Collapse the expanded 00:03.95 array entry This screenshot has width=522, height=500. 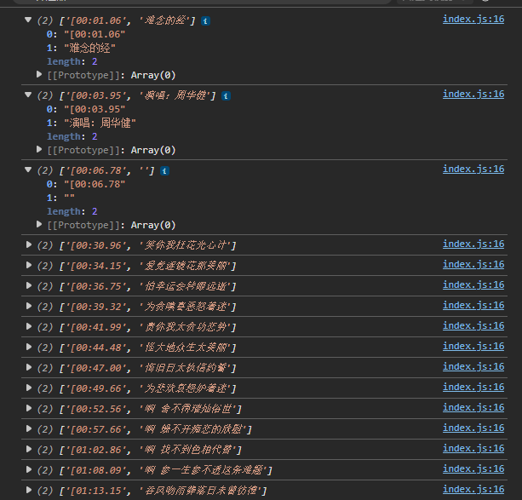[28, 95]
